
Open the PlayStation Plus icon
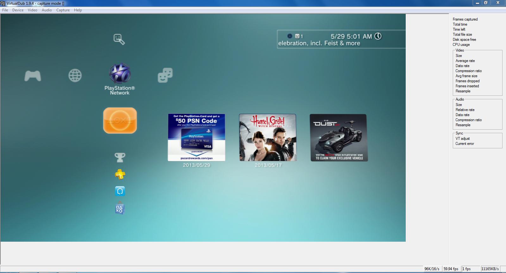pos(120,174)
